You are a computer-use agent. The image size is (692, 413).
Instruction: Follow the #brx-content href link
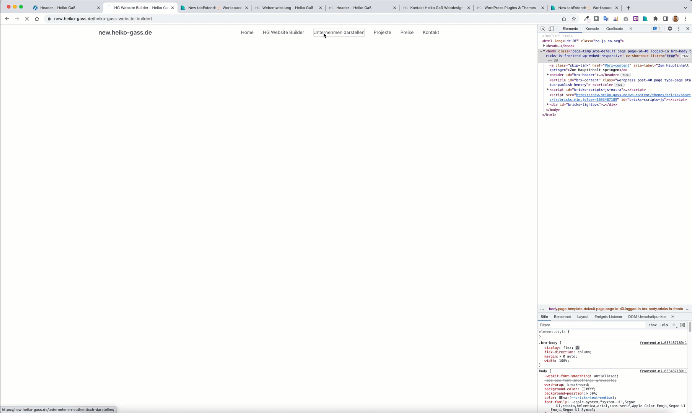(617, 65)
